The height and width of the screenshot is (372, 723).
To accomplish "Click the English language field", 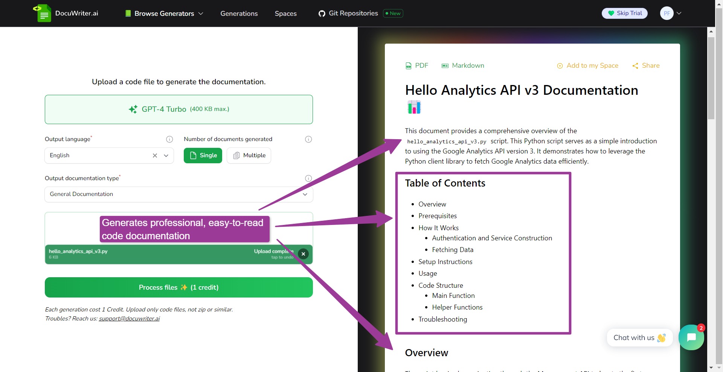I will (109, 155).
